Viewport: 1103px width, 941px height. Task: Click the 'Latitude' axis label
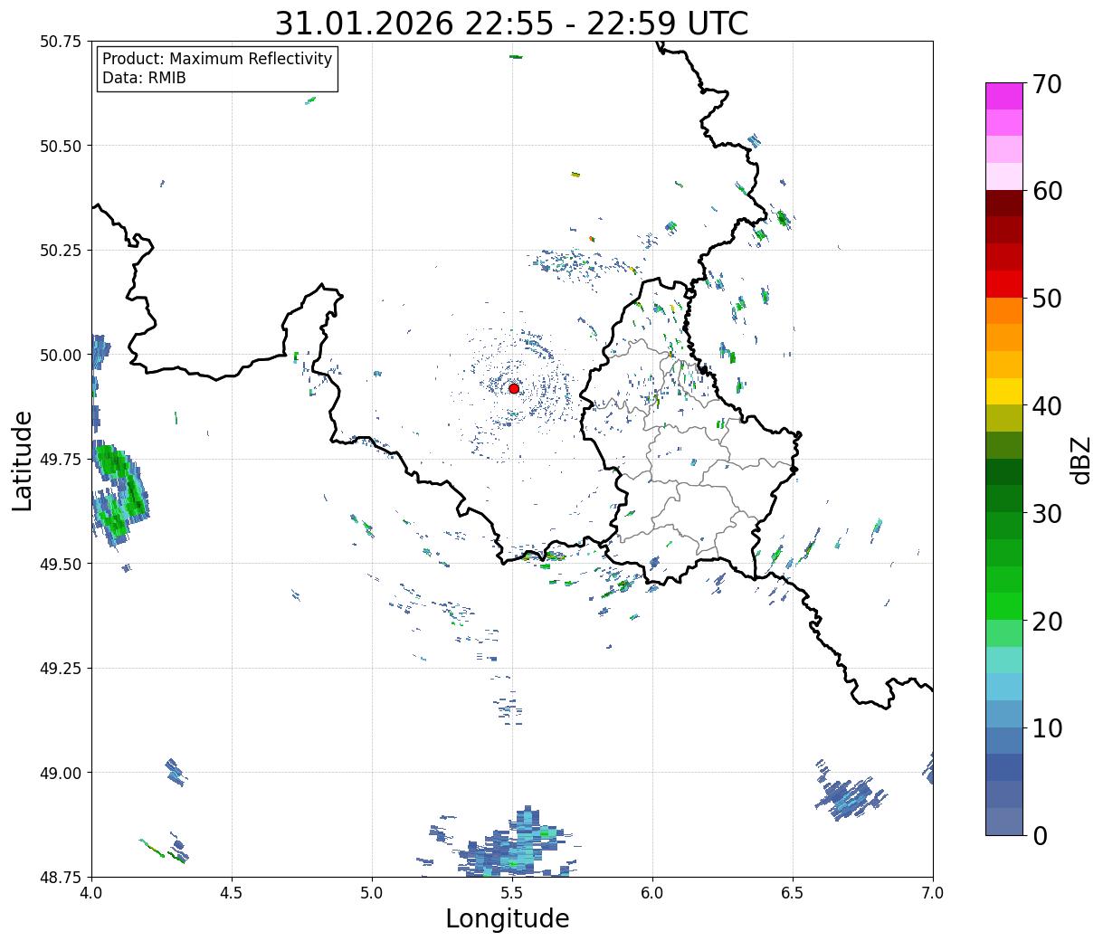(x=23, y=460)
